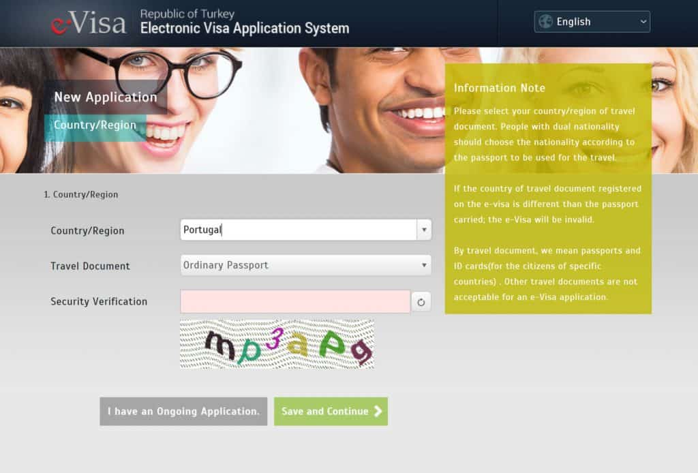Screen dimensions: 698x473
Task: Click the New Application heading
Action: pyautogui.click(x=106, y=97)
